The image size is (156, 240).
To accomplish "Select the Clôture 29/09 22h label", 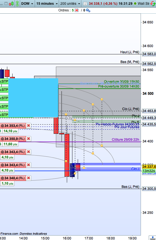I will 126,140.
